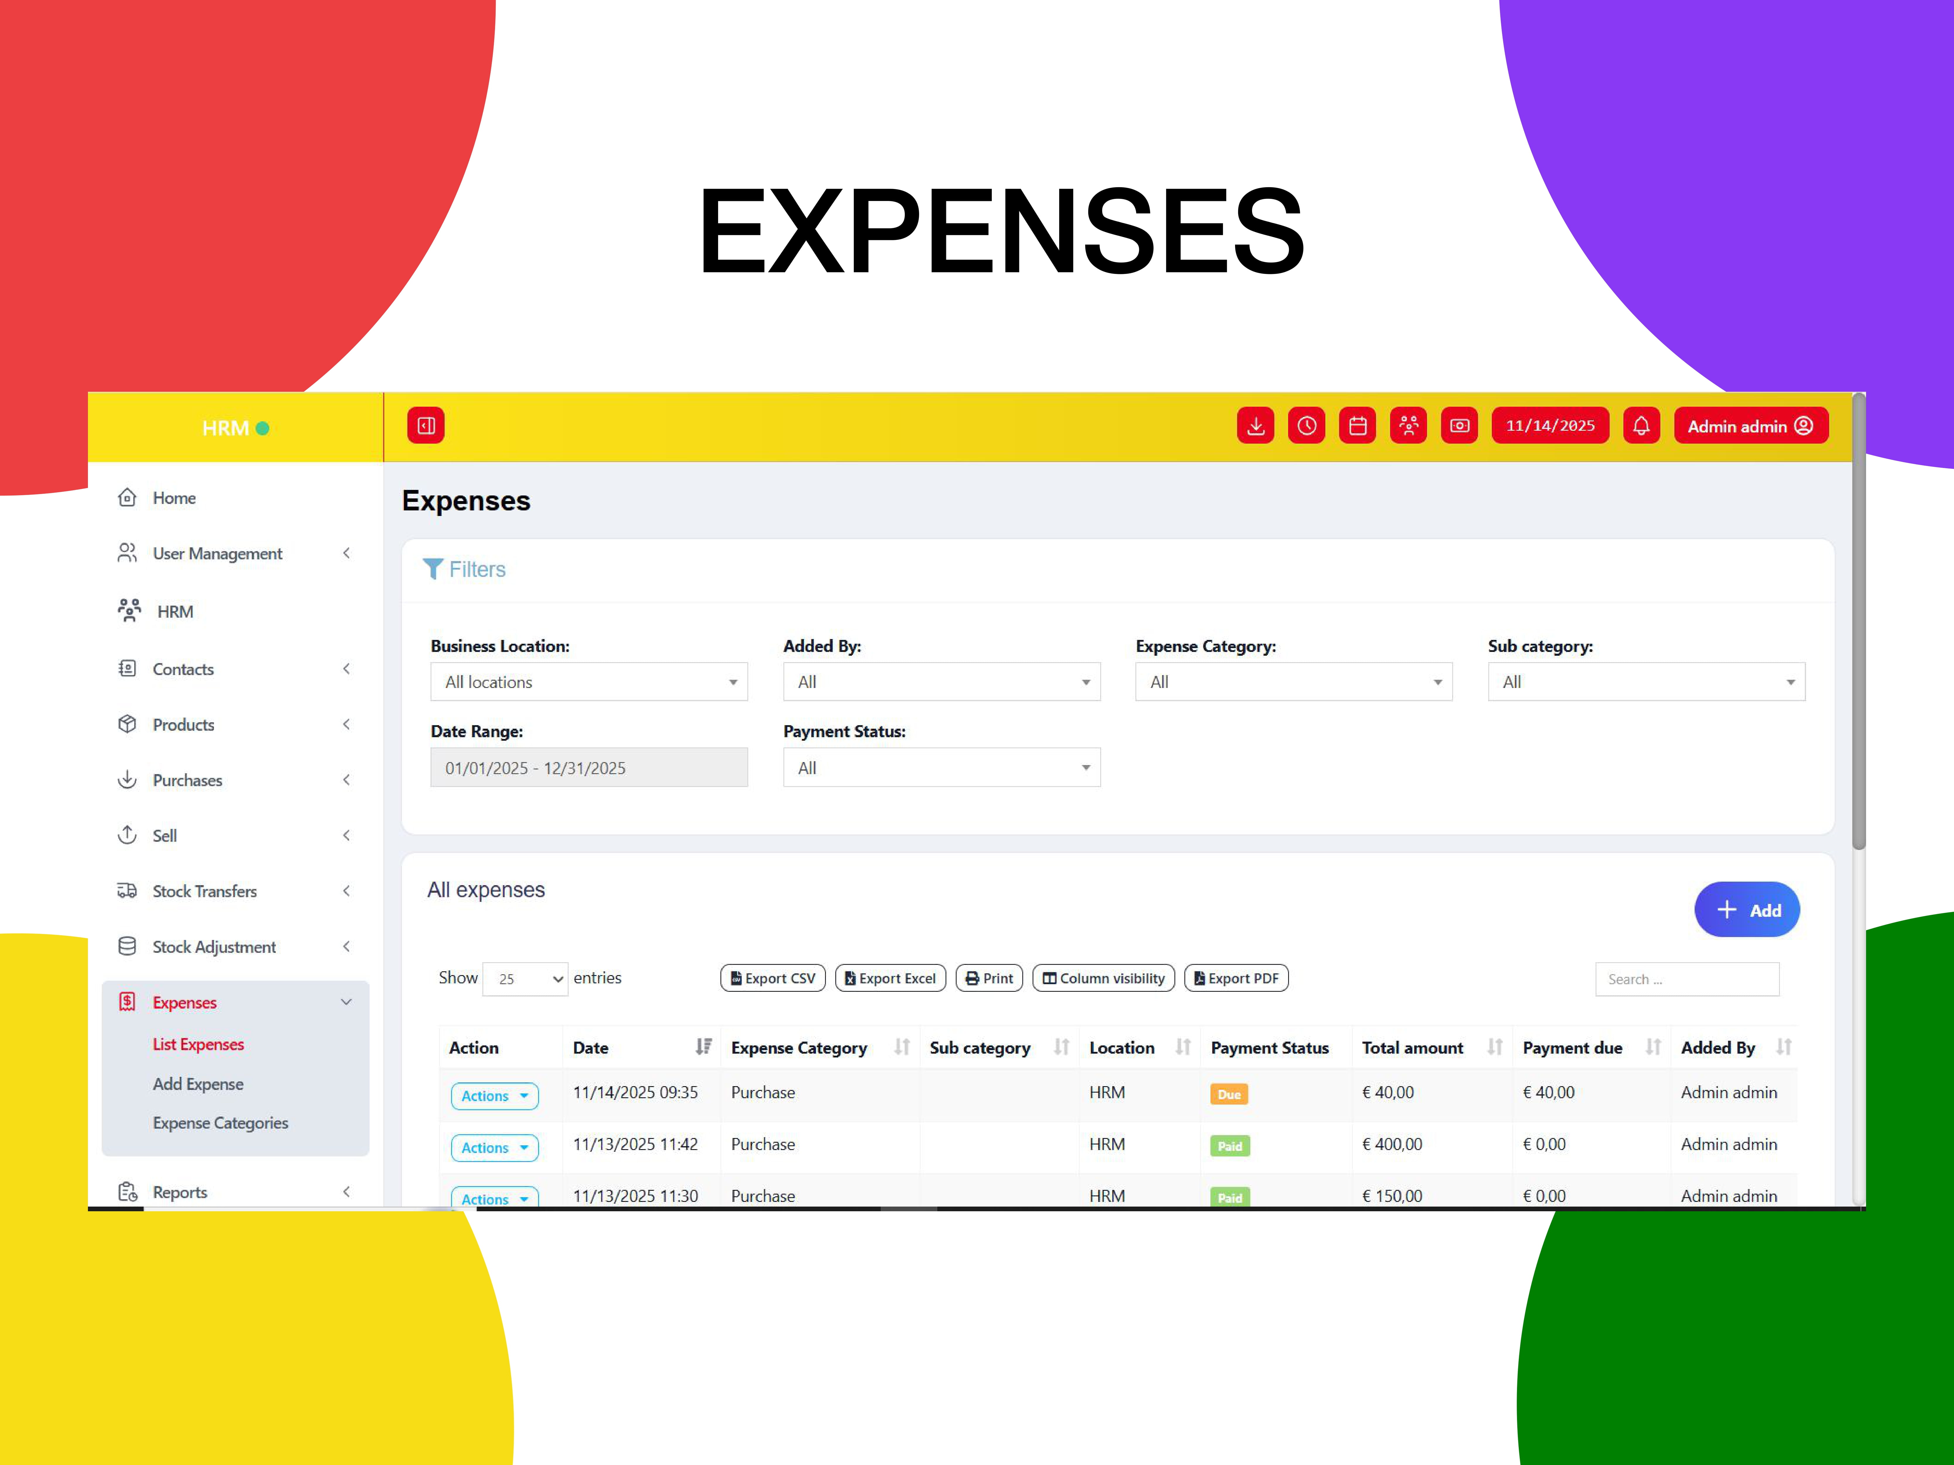This screenshot has height=1465, width=1954.
Task: Open the Payment Status filter dropdown
Action: [942, 767]
